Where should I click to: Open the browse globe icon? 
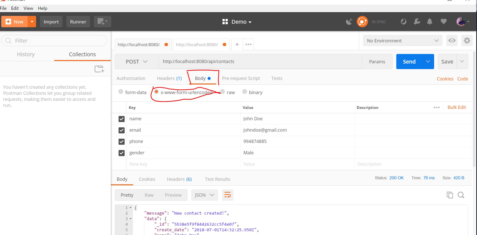click(404, 22)
